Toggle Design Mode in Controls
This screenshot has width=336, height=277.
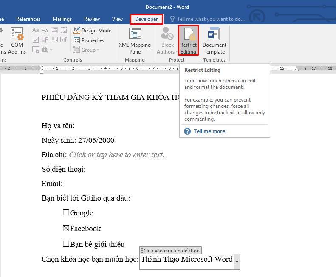coord(92,31)
